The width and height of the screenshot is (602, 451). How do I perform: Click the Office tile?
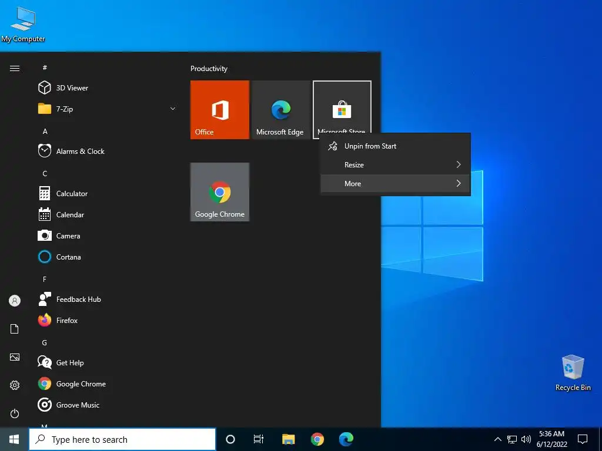coord(220,110)
